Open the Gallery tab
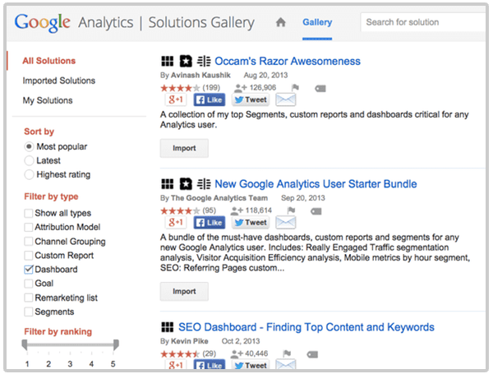Viewport: 493px width, 374px height. pyautogui.click(x=317, y=22)
